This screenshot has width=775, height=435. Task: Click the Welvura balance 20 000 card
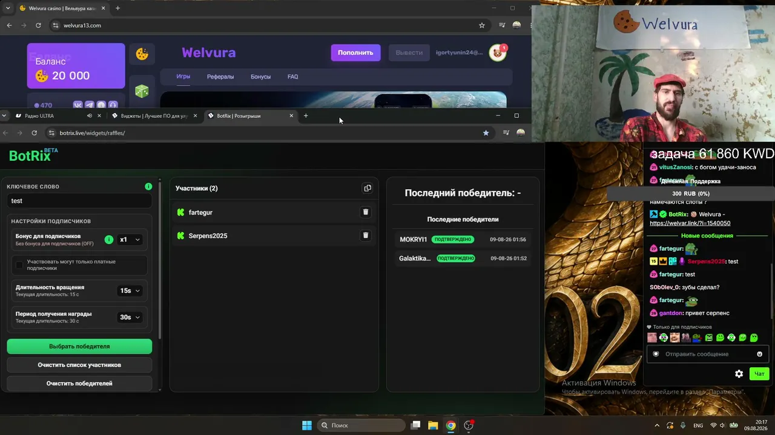pyautogui.click(x=76, y=66)
